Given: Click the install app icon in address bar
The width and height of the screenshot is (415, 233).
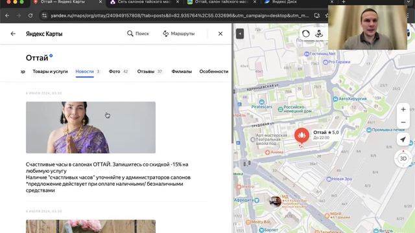Looking at the screenshot, I should pyautogui.click(x=317, y=16).
